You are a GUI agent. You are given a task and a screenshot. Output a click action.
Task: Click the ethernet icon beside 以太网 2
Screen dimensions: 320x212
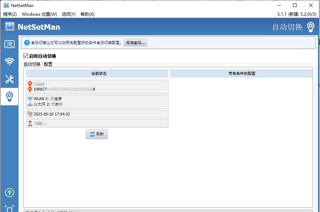30,104
